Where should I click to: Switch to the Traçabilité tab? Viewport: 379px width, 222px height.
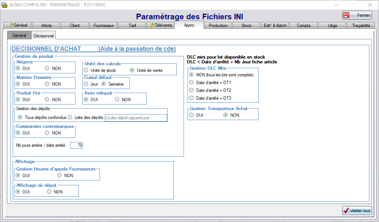click(x=361, y=26)
